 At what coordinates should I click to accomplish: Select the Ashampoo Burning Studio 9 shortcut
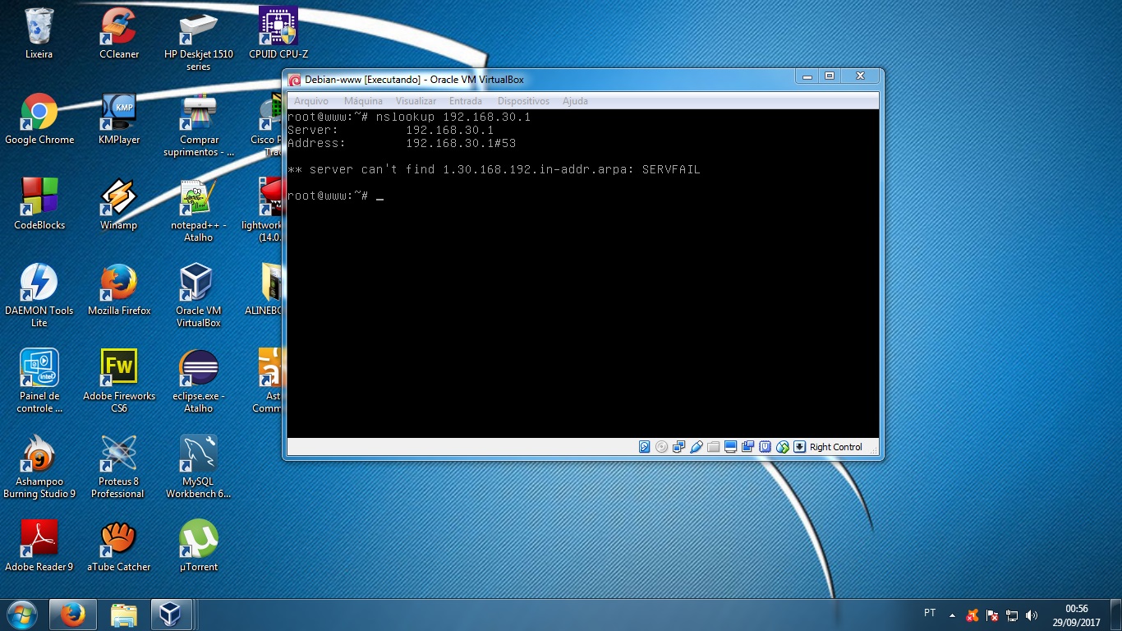(x=39, y=467)
